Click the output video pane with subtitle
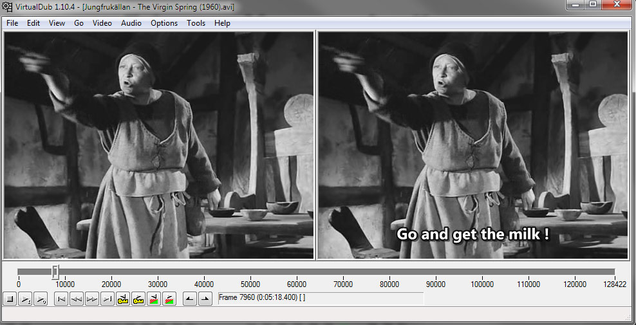 (x=472, y=145)
